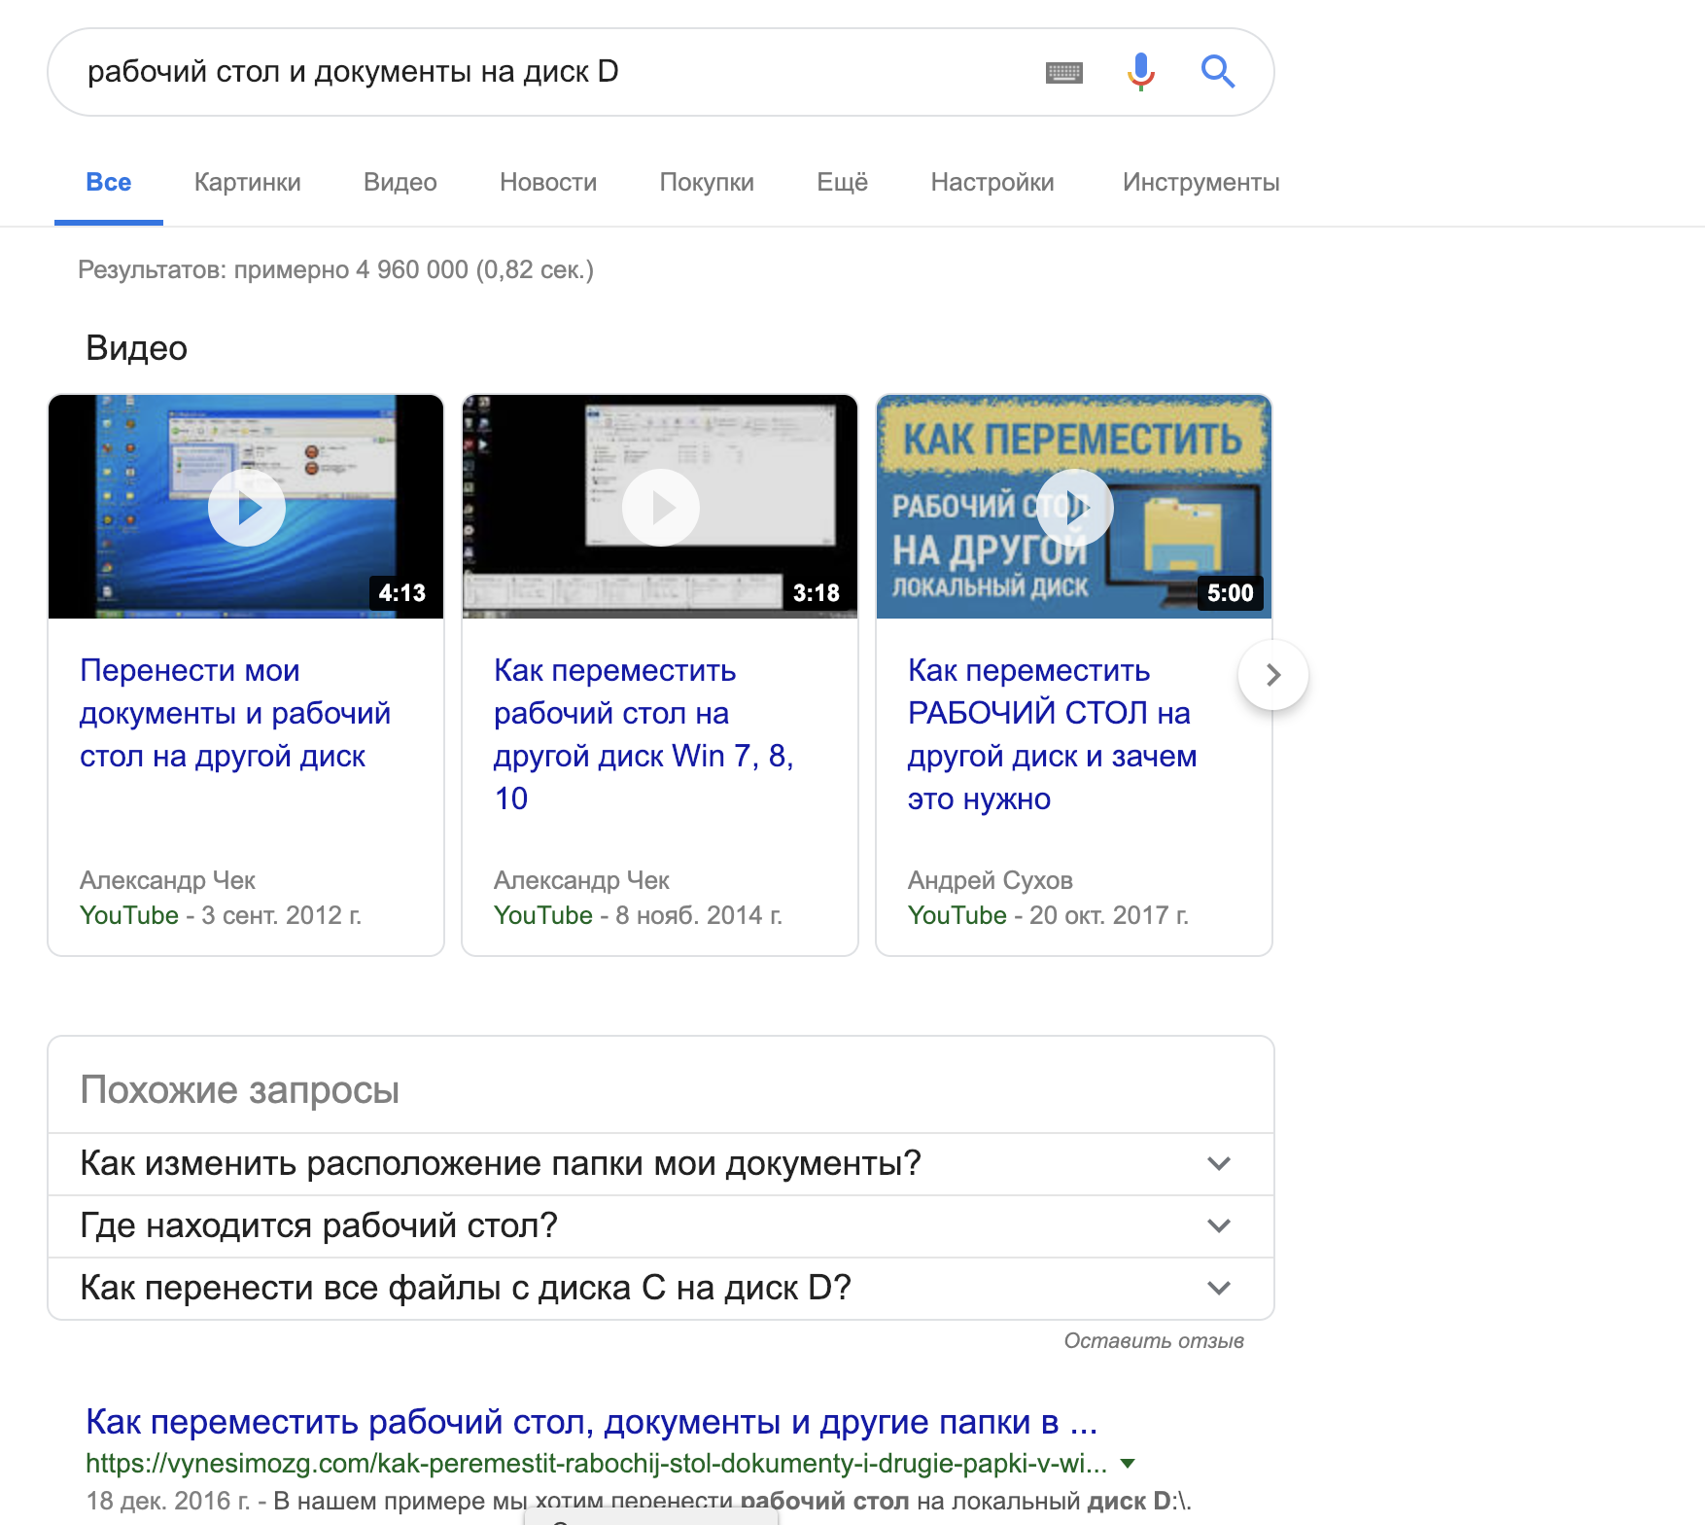Play the 4:13 video thumbnail
This screenshot has width=1705, height=1525.
[x=246, y=507]
